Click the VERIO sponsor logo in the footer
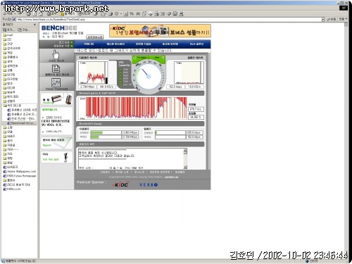This screenshot has width=352, height=264. tap(149, 185)
